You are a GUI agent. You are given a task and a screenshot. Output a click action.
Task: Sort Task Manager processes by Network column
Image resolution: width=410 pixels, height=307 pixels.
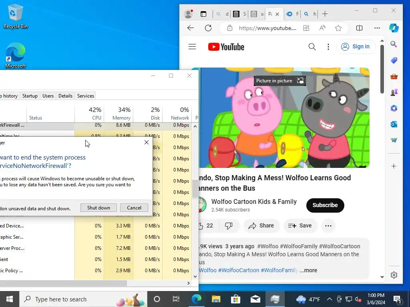click(177, 114)
